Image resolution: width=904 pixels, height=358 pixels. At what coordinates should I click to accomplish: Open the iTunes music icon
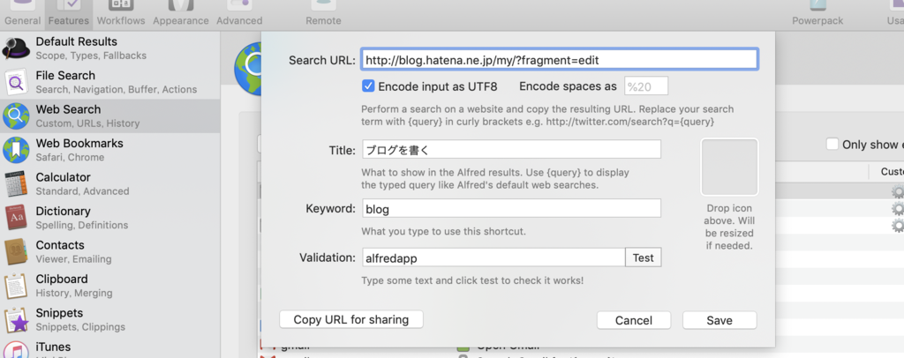16,350
